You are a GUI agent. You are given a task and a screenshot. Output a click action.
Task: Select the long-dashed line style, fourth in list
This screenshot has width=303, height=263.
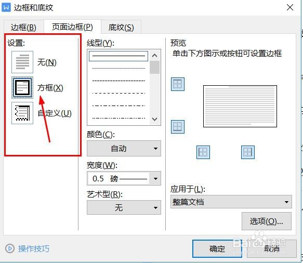[118, 94]
